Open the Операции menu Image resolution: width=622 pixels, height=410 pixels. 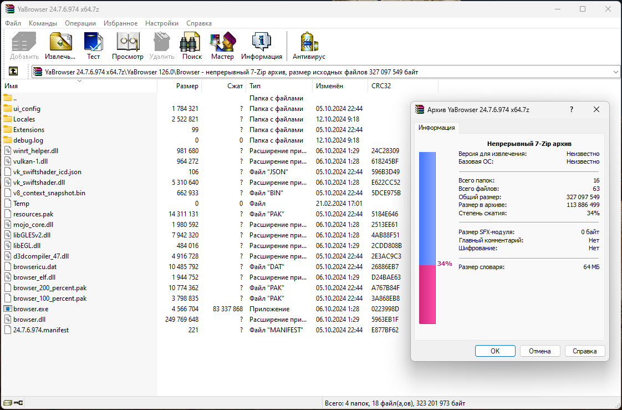[80, 23]
